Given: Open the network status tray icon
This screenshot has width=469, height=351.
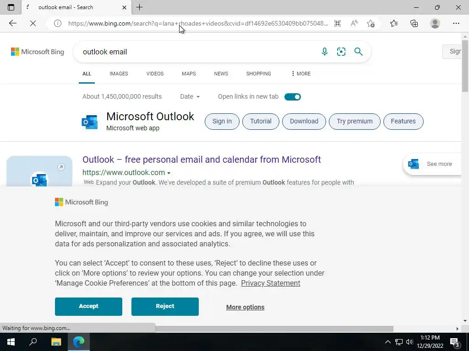Looking at the screenshot, I should pos(399,342).
